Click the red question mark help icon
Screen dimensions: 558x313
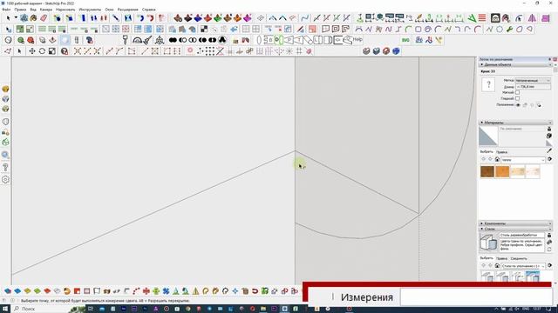65,51
